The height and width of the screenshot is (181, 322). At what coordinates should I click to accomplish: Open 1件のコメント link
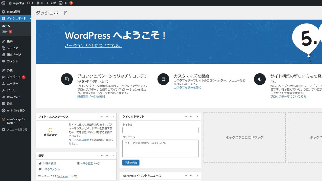pyautogui.click(x=52, y=169)
